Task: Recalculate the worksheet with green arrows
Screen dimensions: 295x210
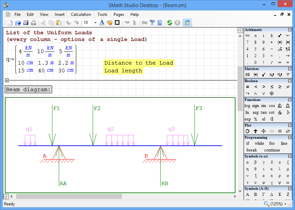Action: [170, 23]
